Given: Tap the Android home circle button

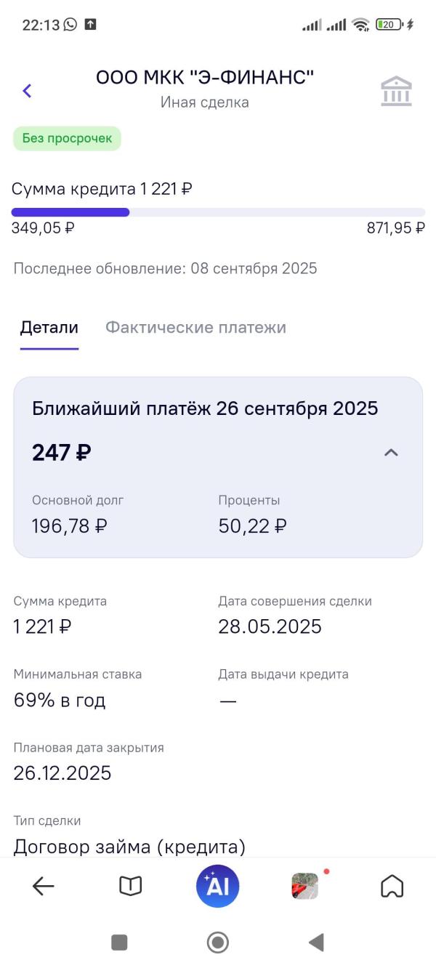Looking at the screenshot, I should (x=217, y=943).
